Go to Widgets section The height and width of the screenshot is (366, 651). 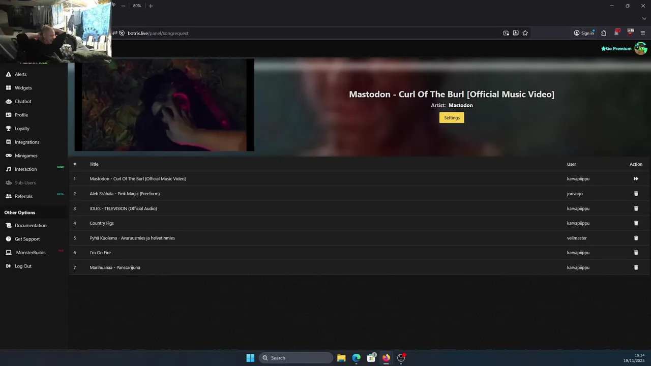pos(23,88)
